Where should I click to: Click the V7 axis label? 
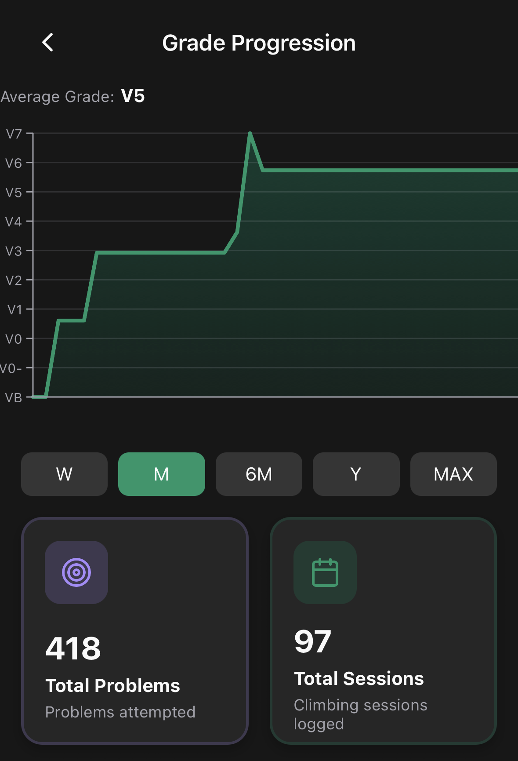click(14, 134)
